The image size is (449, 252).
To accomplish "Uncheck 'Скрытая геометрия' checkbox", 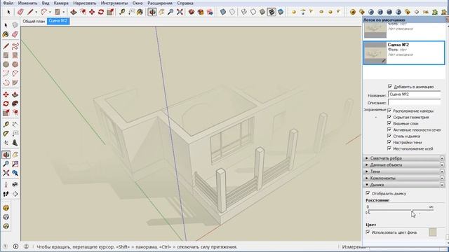I will click(x=389, y=117).
